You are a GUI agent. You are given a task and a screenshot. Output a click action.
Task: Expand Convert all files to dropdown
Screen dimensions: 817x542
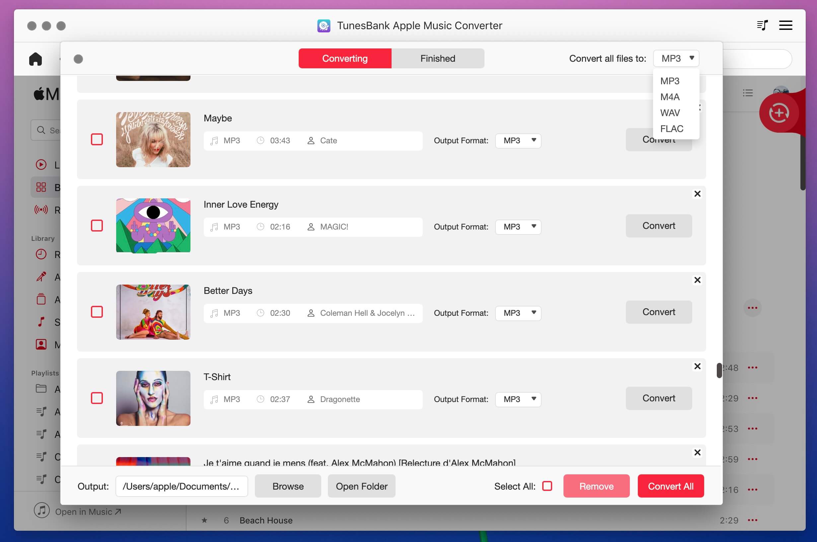[x=676, y=59]
